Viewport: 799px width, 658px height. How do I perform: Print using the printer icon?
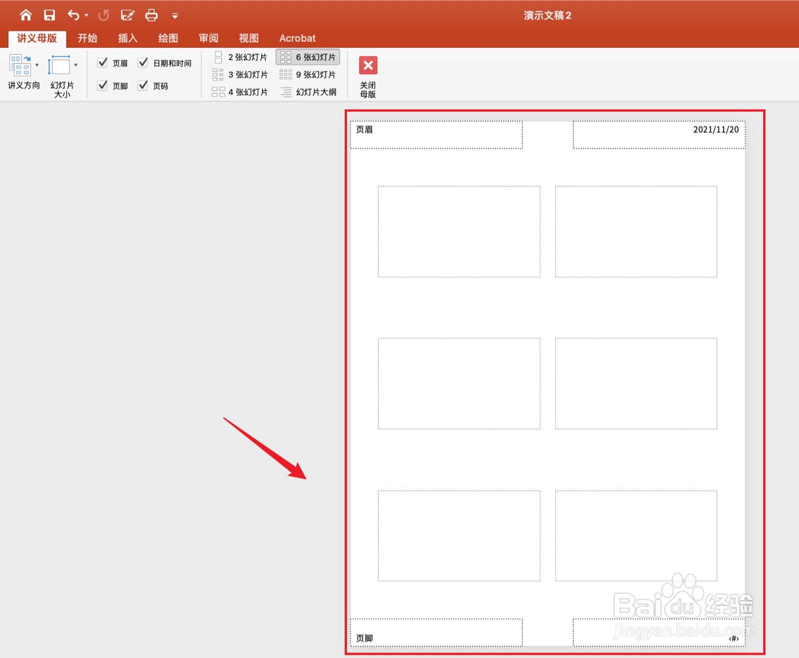point(151,15)
